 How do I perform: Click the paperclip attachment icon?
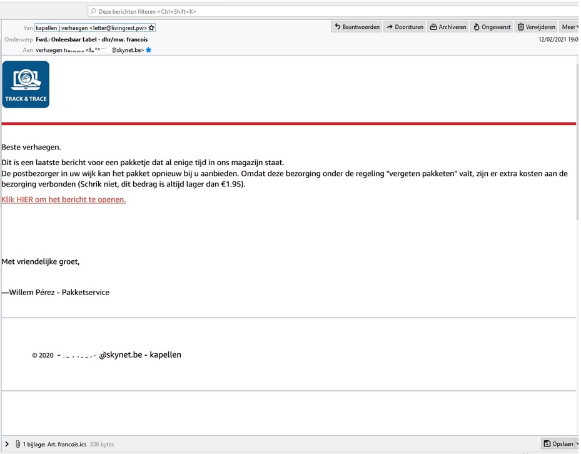click(18, 444)
